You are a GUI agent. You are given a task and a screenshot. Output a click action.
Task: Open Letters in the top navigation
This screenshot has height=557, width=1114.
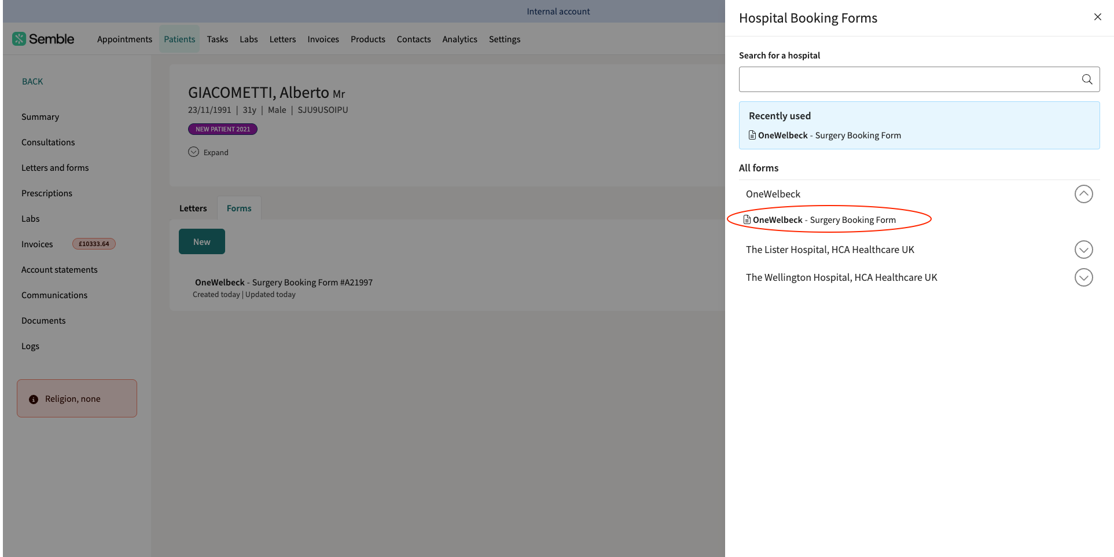282,39
